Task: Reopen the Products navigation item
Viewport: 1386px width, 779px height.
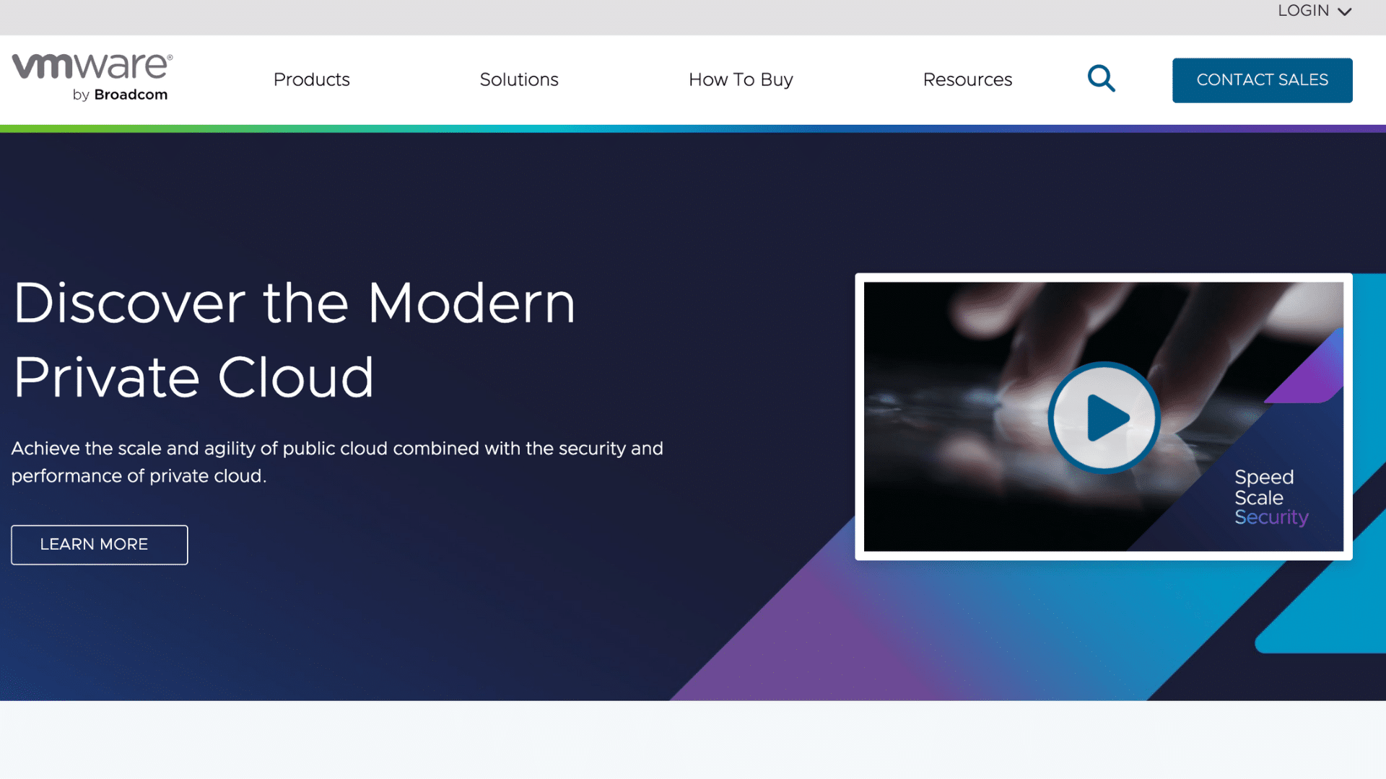Action: coord(311,79)
